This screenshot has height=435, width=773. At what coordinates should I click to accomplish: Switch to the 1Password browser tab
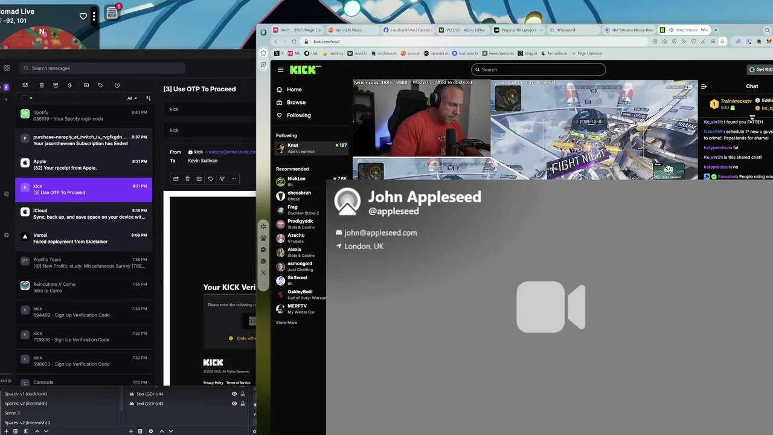(x=574, y=30)
